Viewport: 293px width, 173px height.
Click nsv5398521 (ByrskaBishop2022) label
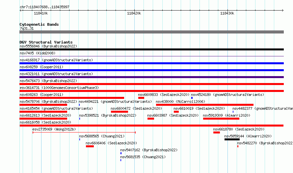[108, 115]
